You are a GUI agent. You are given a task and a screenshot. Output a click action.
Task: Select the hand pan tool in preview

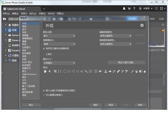(45, 71)
